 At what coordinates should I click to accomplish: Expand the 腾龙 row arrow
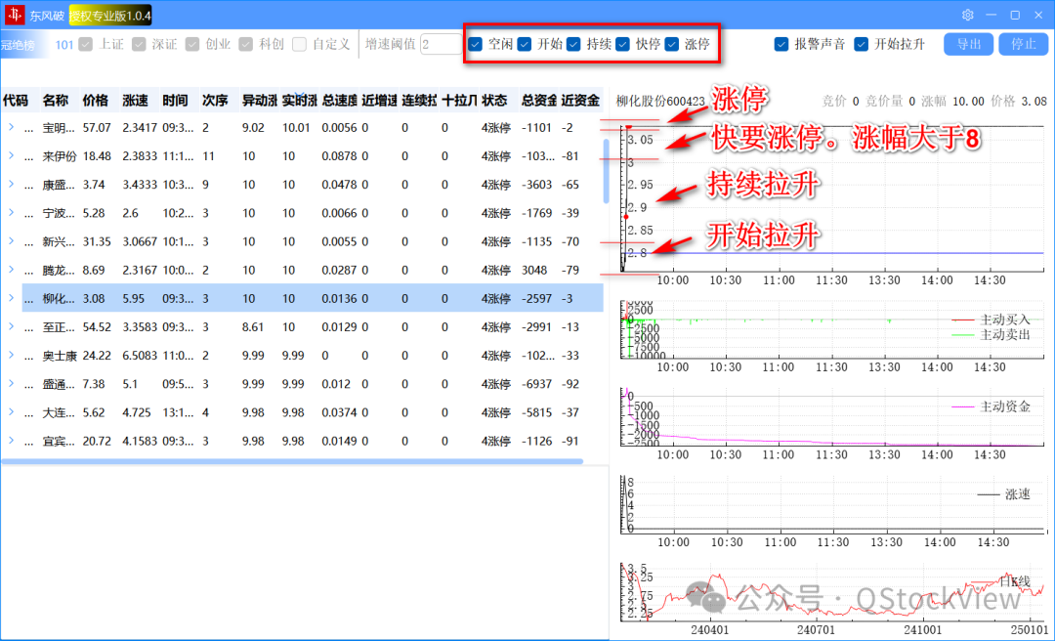coord(12,270)
